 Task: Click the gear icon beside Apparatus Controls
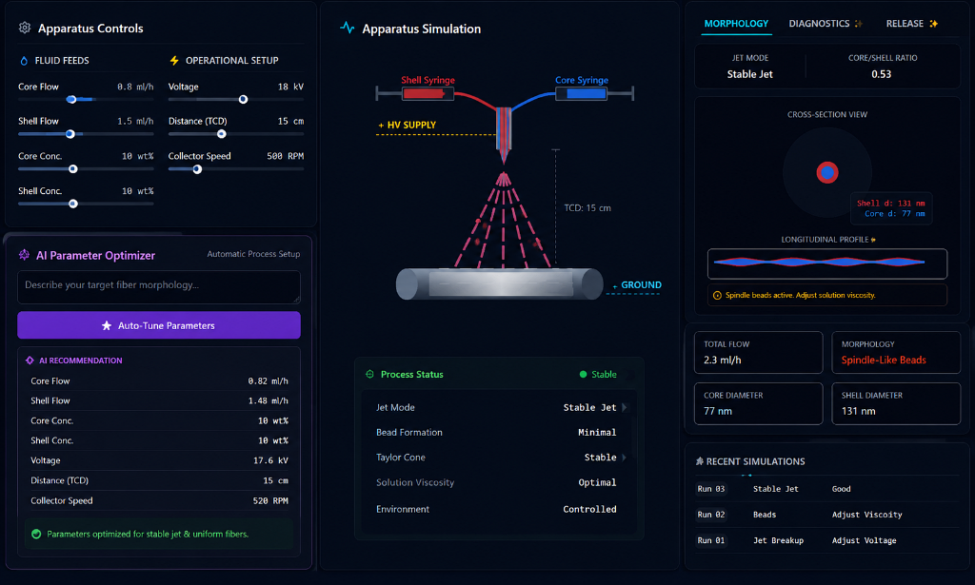(25, 28)
